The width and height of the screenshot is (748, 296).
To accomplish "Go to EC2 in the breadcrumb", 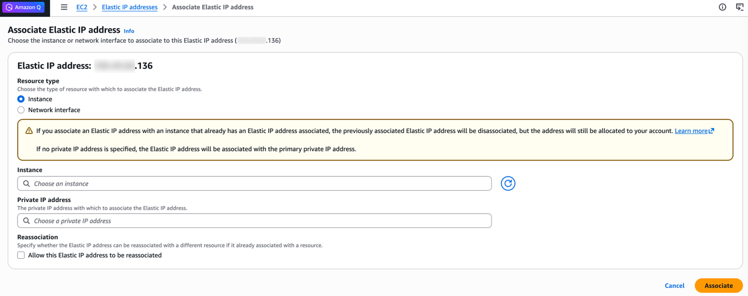I will [82, 7].
